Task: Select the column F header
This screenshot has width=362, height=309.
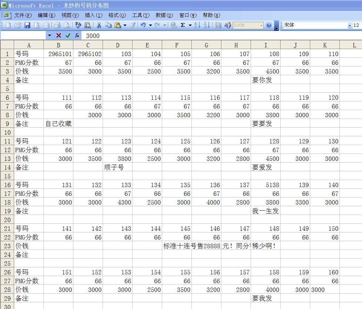Action: pyautogui.click(x=177, y=45)
